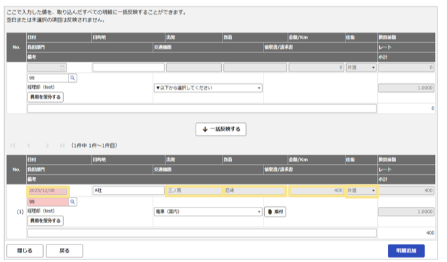Open department search in detail row (1)

click(73, 202)
